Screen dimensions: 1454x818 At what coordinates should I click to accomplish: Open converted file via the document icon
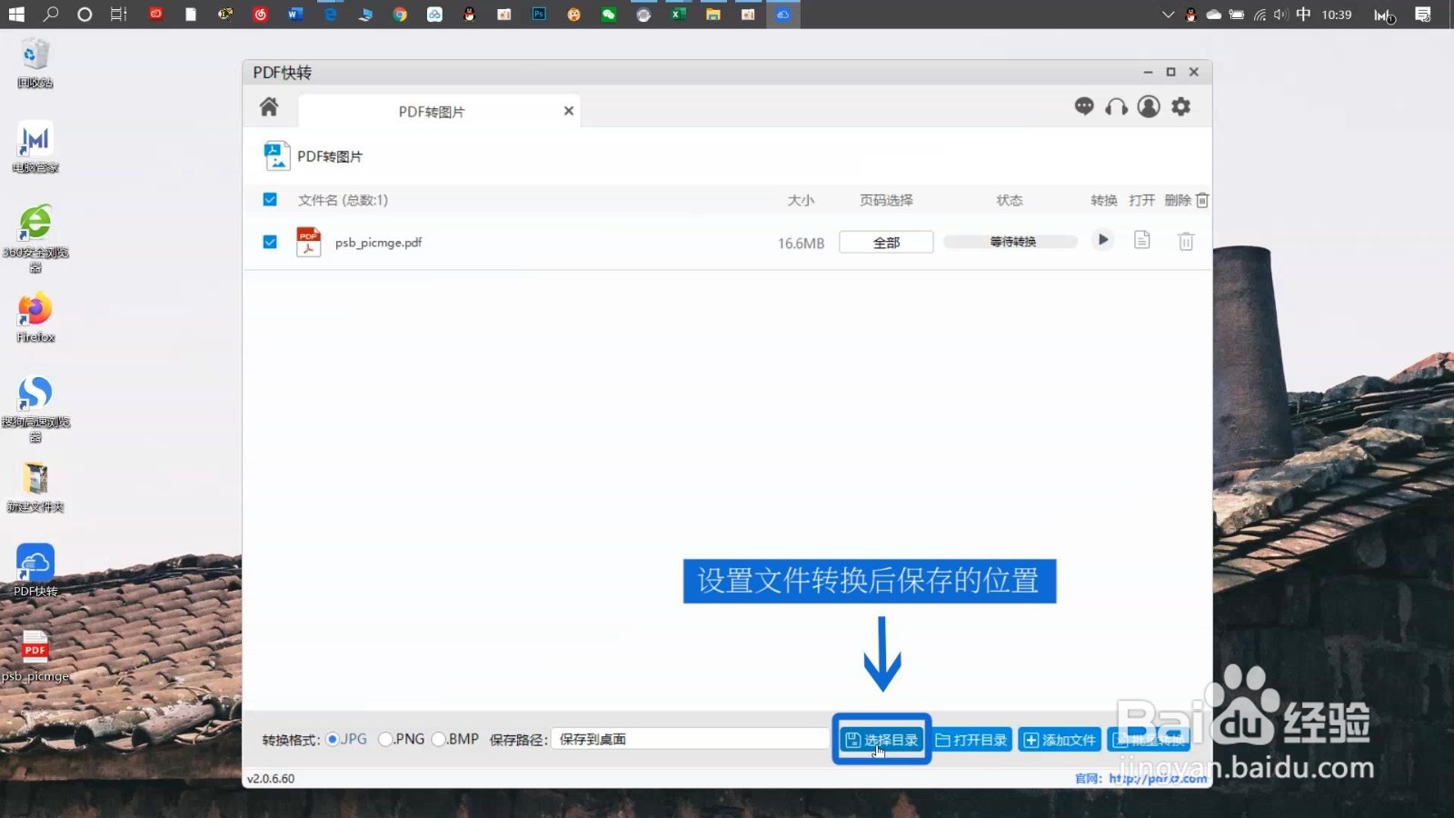[1141, 240]
